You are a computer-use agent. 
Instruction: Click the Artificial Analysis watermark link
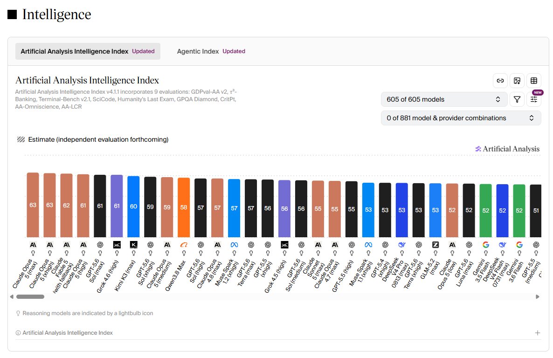click(507, 149)
